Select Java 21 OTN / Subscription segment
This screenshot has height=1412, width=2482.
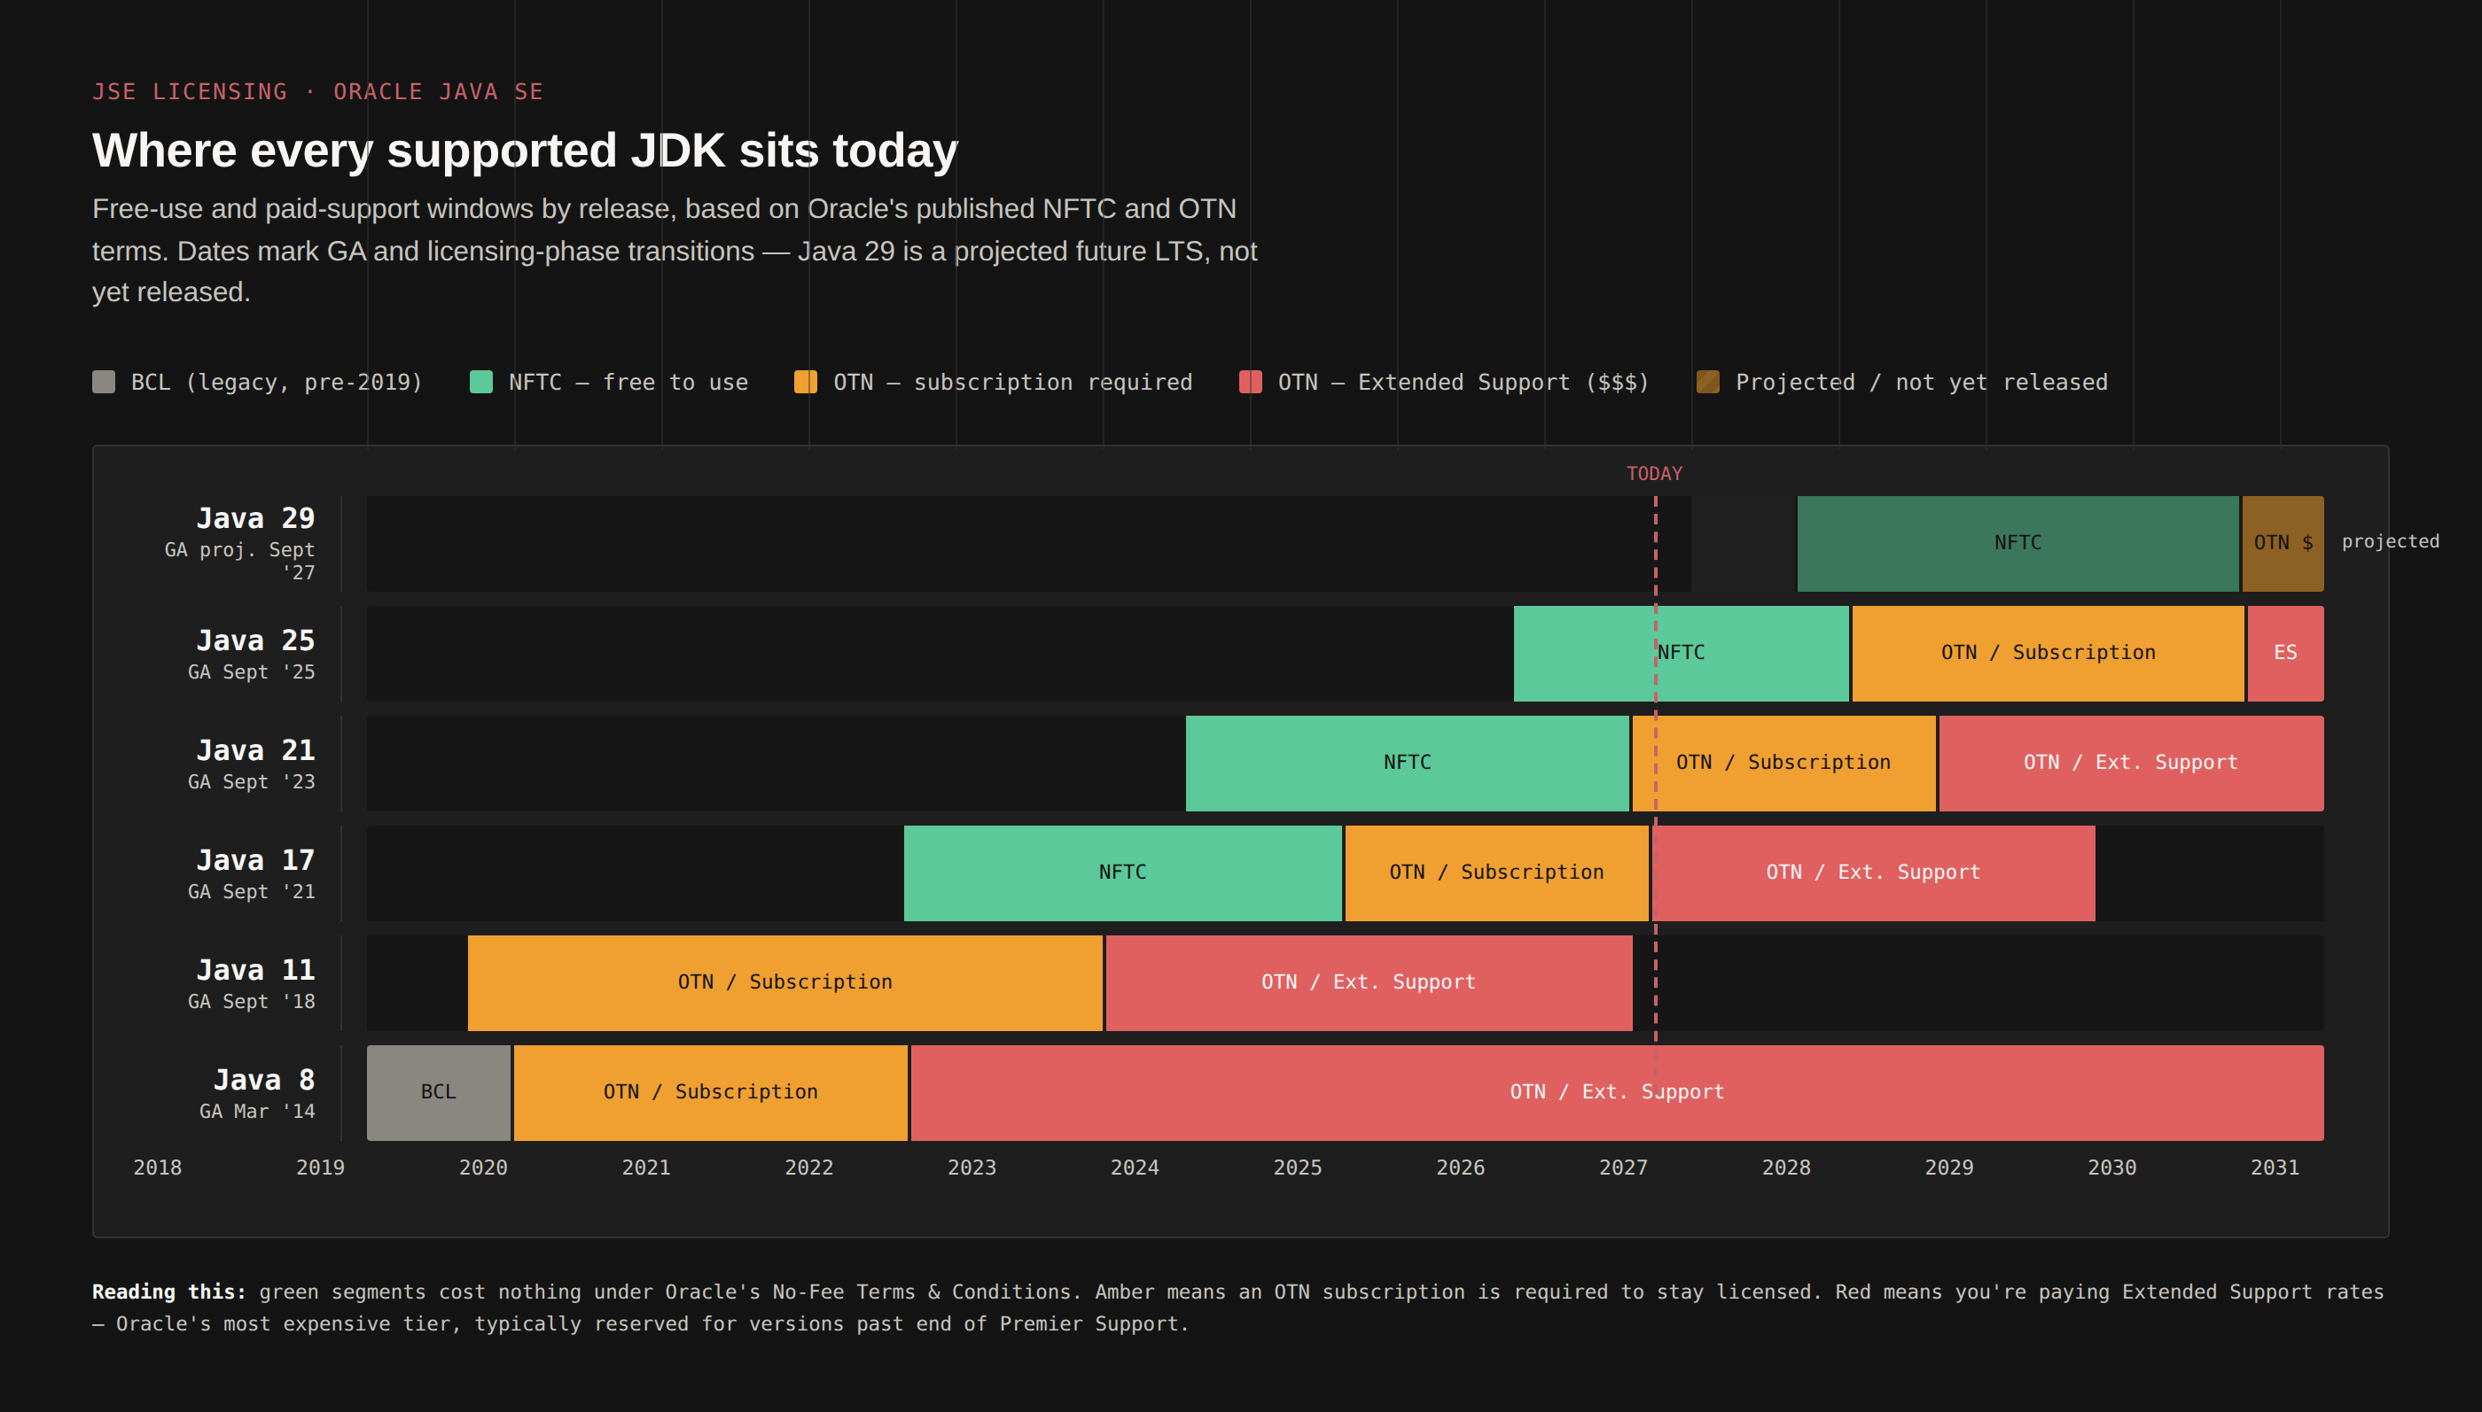[x=1784, y=764]
